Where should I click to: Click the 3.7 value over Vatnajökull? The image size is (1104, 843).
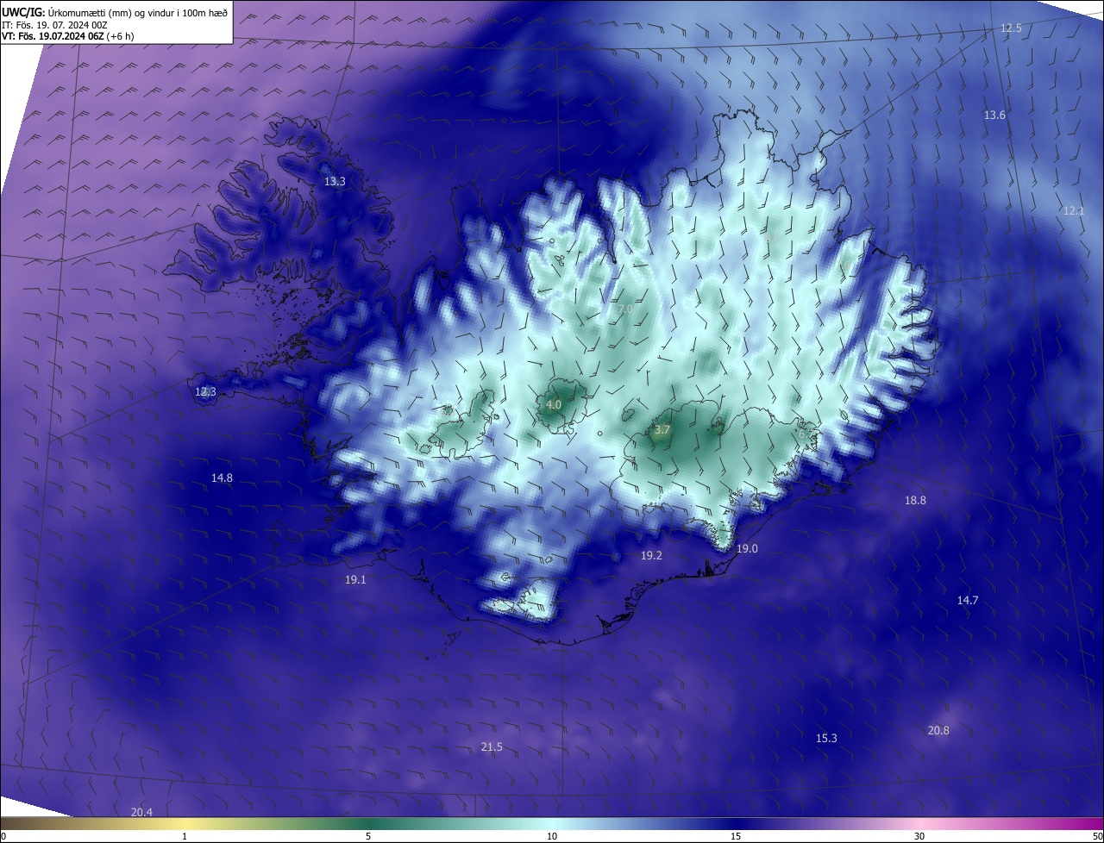(x=662, y=429)
